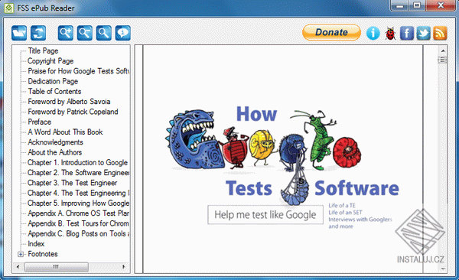Select Dedication Page entry
459x280 pixels.
[x=53, y=81]
